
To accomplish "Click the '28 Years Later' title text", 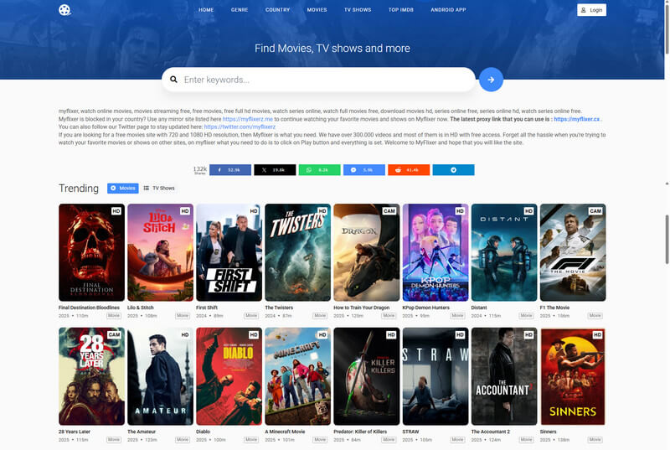I will pyautogui.click(x=75, y=432).
